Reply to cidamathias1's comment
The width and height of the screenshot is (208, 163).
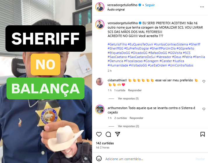[x=135, y=90]
